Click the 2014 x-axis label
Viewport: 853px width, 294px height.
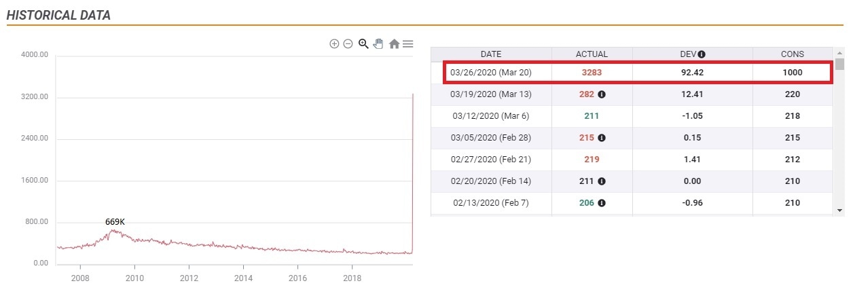click(x=243, y=278)
